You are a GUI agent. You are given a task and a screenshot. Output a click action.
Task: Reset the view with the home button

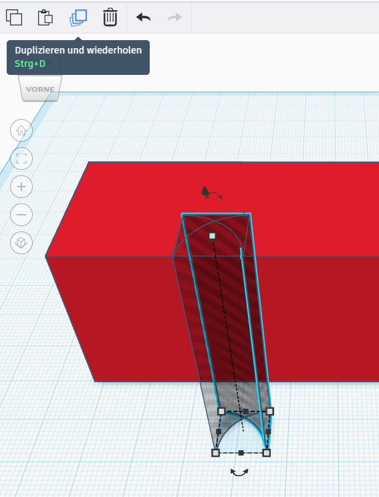pyautogui.click(x=21, y=130)
